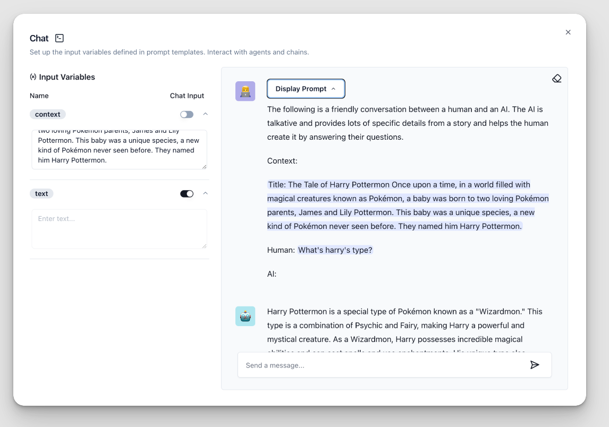
Task: Click the highlighted "What's harry's type?" text
Action: click(x=335, y=249)
